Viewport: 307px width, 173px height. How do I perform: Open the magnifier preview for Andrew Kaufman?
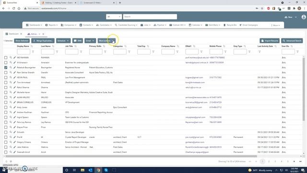pos(11,112)
